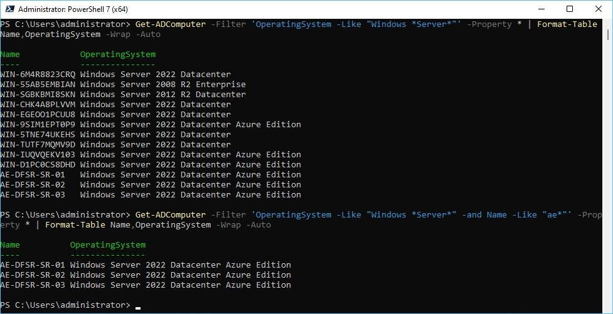The width and height of the screenshot is (613, 314).
Task: Click the OperatingSystem header of first table
Action: pos(118,55)
